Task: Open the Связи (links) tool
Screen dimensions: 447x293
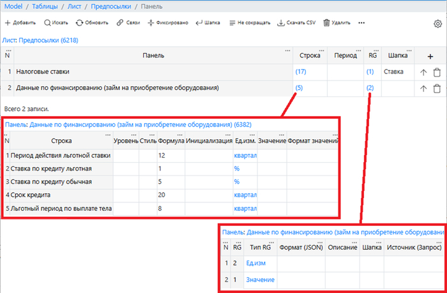Action: [x=128, y=23]
